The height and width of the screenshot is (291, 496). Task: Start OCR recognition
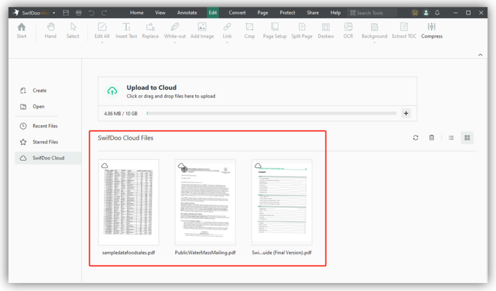pyautogui.click(x=348, y=30)
